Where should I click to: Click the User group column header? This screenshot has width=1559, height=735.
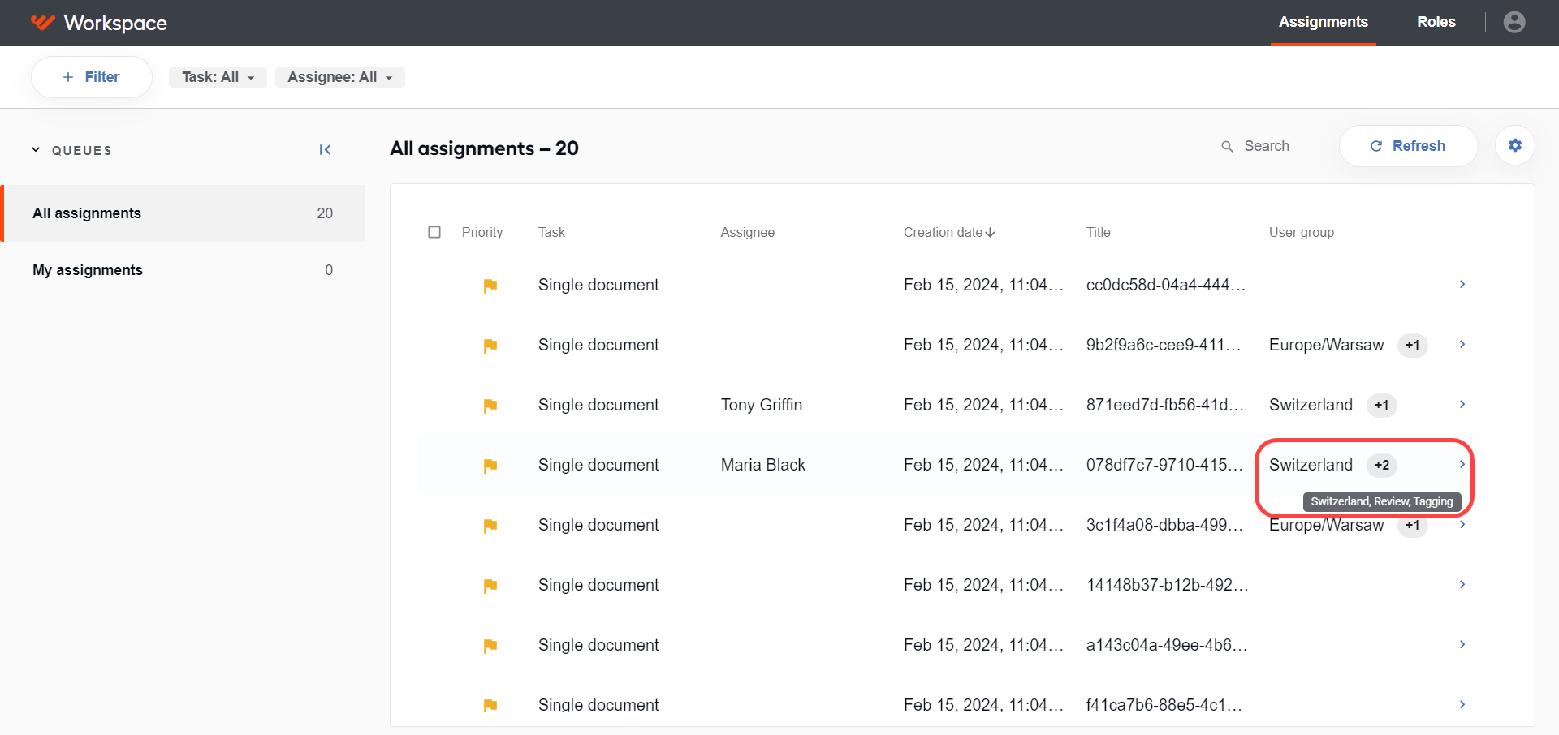[1302, 232]
